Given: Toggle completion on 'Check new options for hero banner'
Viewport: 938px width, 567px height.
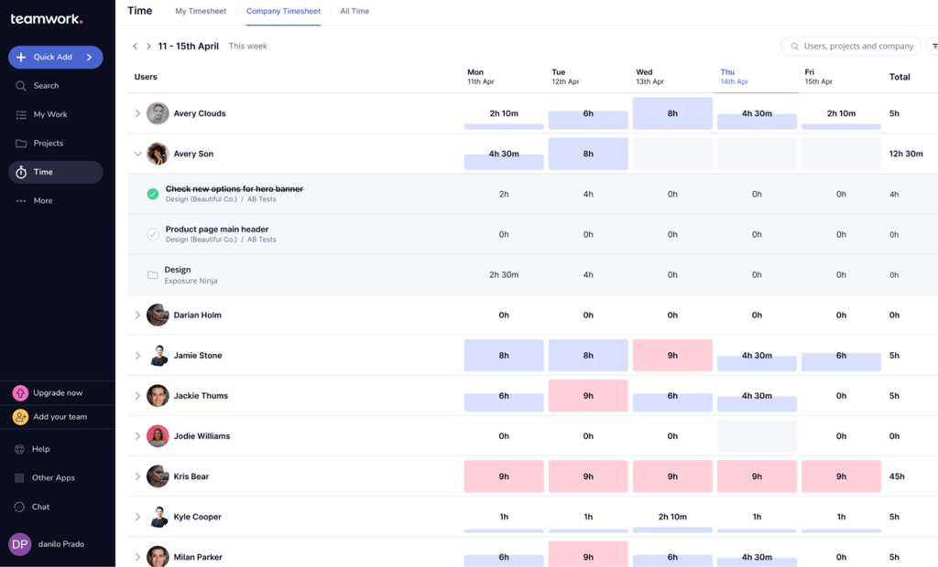Looking at the screenshot, I should pos(152,194).
